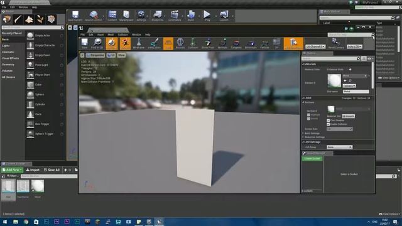
Task: Open Settings in the main toolbar
Action: 141,16
